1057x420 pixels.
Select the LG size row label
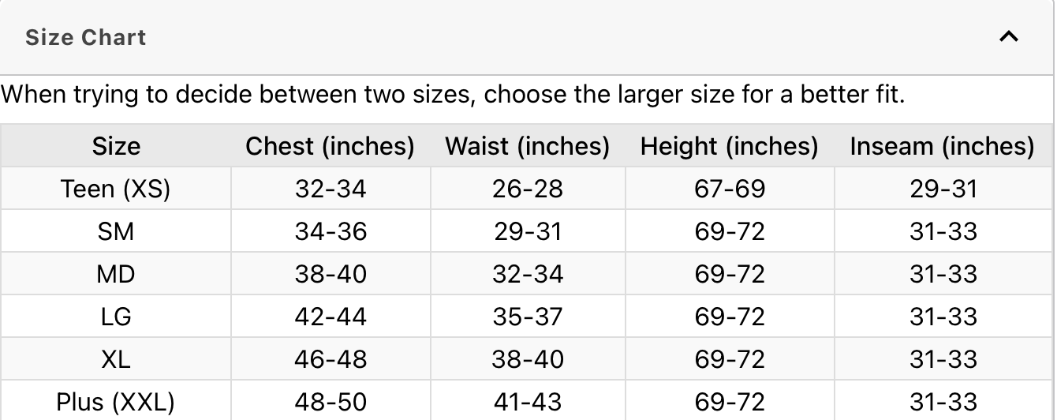tap(116, 317)
